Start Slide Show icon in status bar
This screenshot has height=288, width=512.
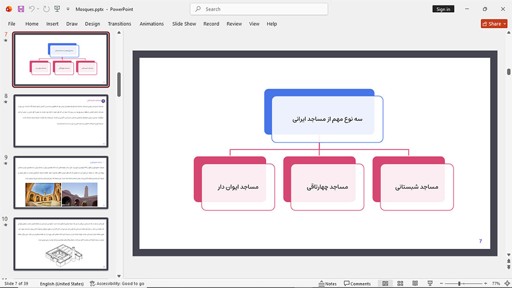pos(430,283)
